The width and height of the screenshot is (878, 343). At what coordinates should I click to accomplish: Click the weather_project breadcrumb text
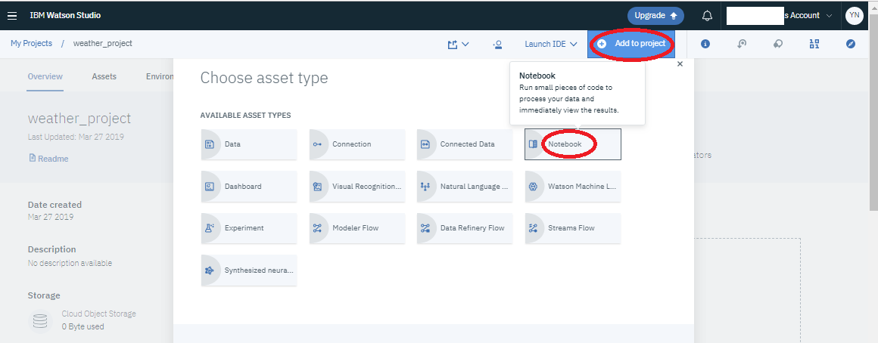coord(102,43)
